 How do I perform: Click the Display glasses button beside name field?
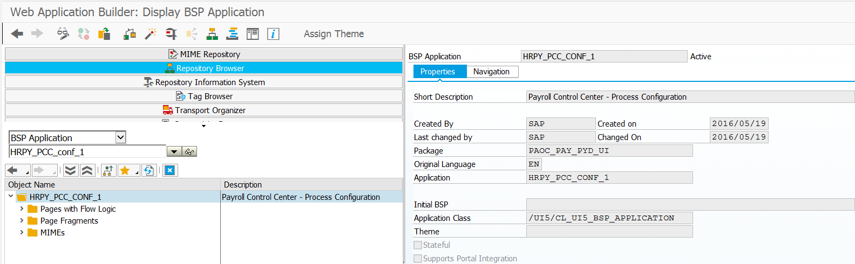pyautogui.click(x=189, y=152)
